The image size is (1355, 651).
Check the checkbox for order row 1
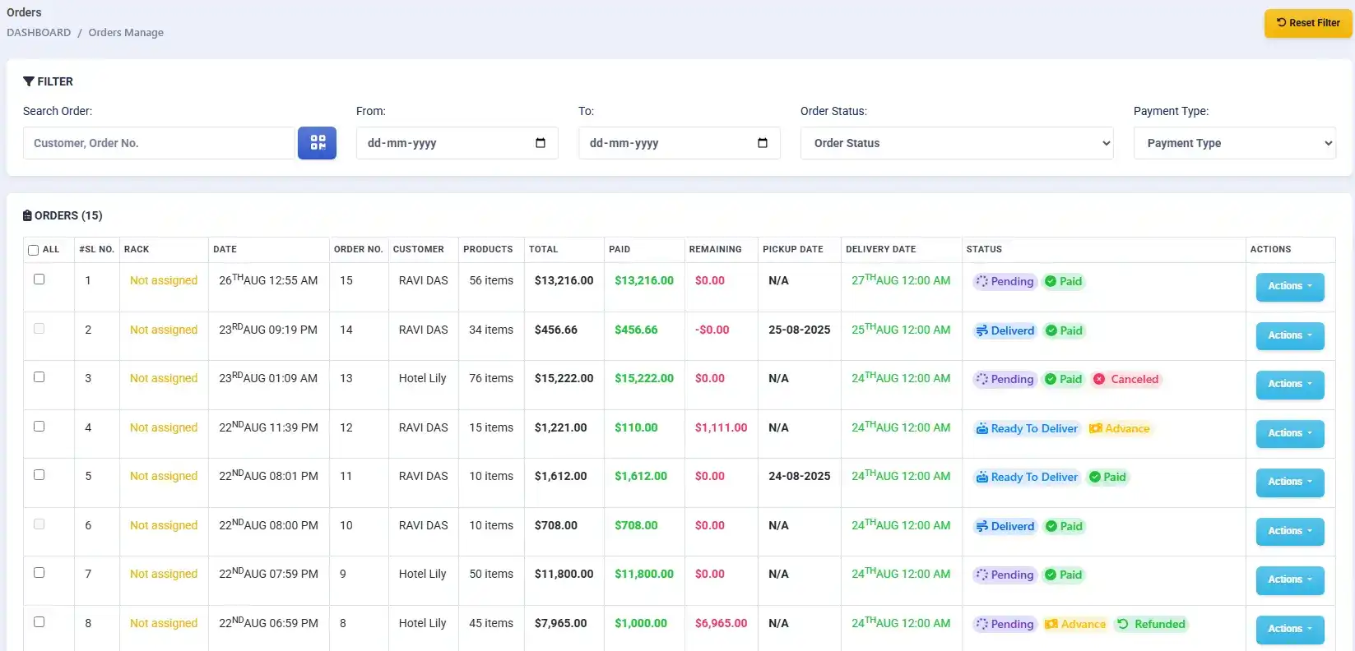pos(39,279)
